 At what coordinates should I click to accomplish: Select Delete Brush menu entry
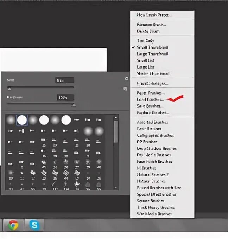(148, 31)
